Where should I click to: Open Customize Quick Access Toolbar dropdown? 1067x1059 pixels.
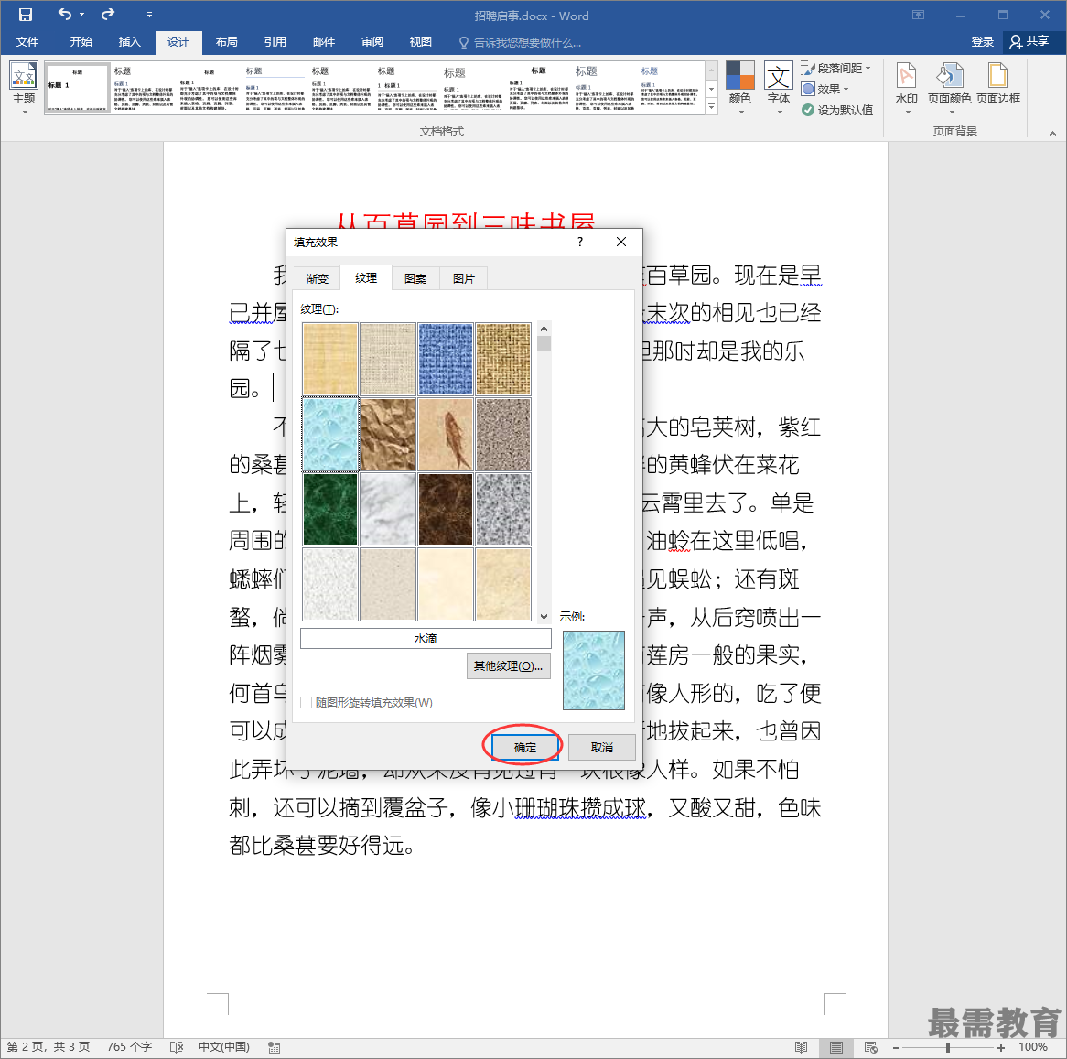pyautogui.click(x=149, y=15)
